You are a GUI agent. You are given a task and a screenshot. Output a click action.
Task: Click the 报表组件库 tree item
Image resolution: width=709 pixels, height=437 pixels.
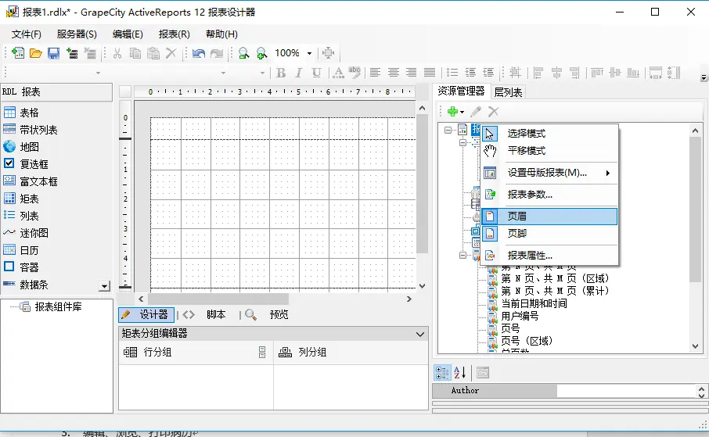59,307
